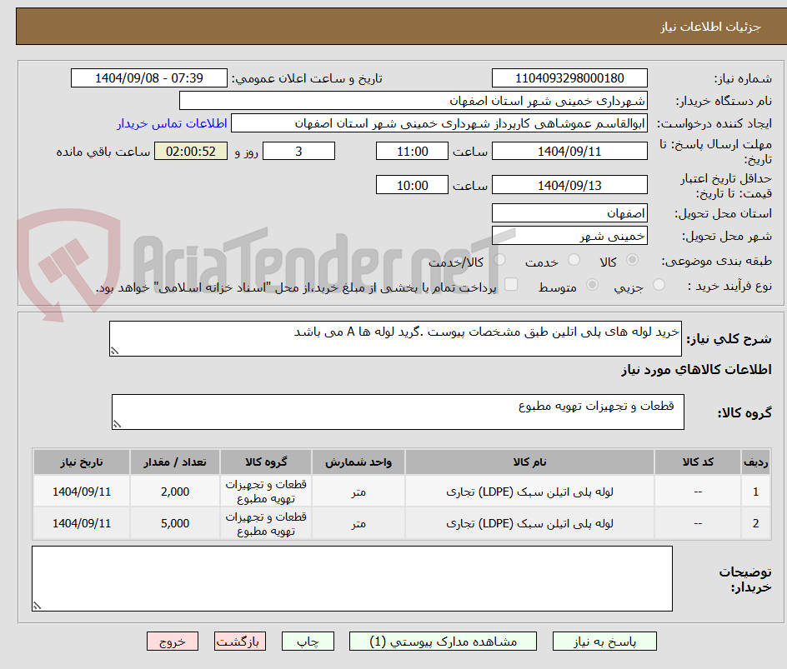Select row 2 in the goods table
The width and height of the screenshot is (787, 669).
click(x=402, y=523)
